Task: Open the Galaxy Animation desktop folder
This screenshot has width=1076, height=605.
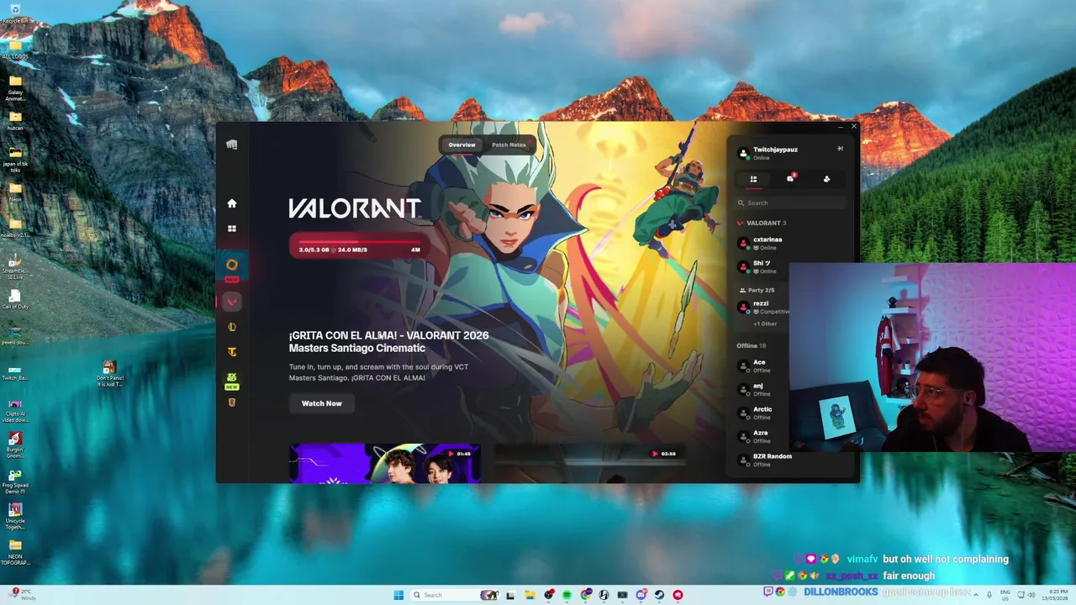Action: [15, 88]
